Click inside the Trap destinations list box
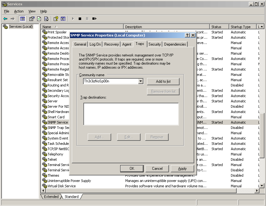 point(131,114)
